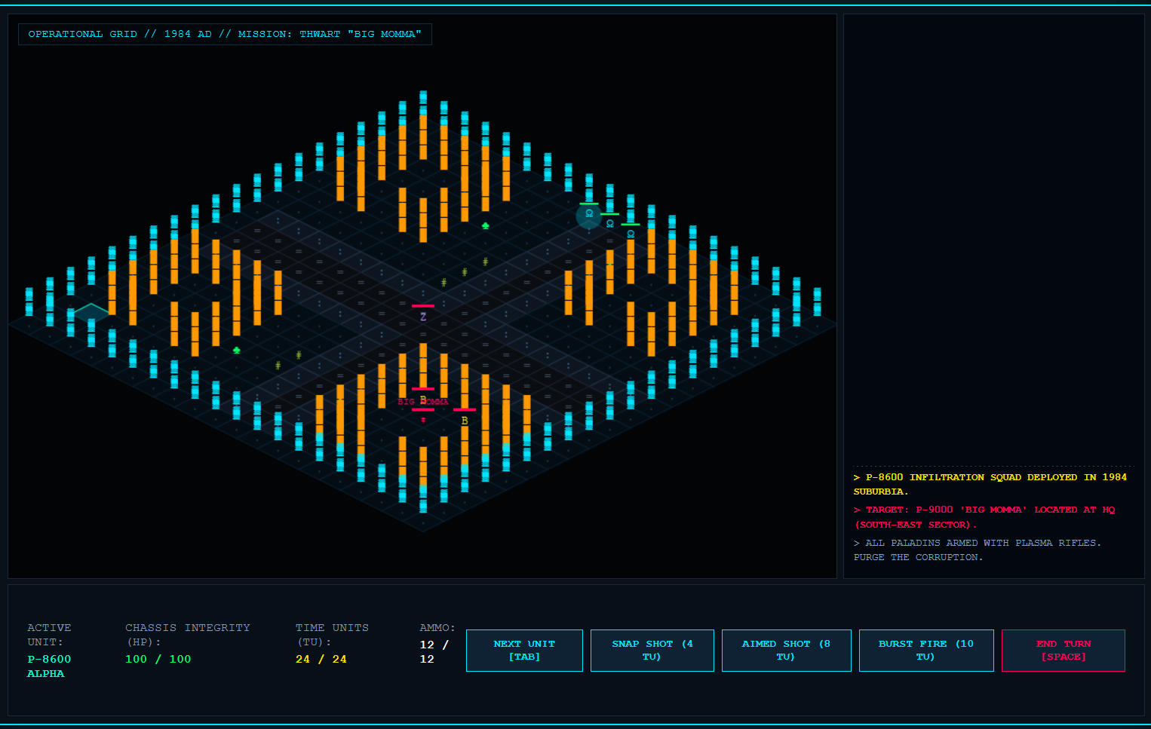Target the purple Z enemy unit

[423, 317]
